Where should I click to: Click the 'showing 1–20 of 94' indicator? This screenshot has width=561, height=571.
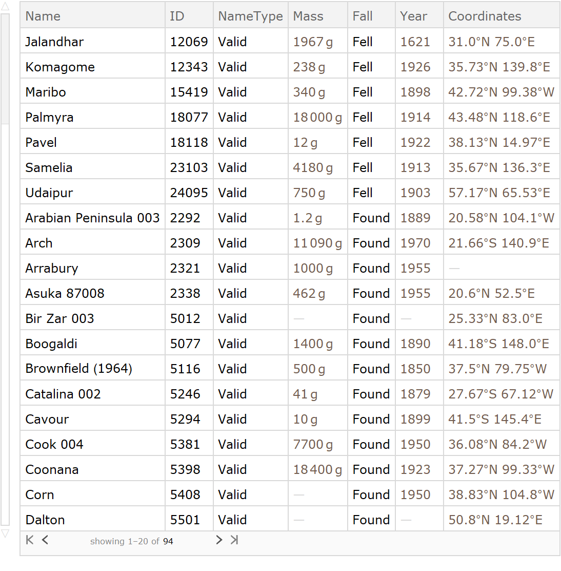[x=131, y=541]
